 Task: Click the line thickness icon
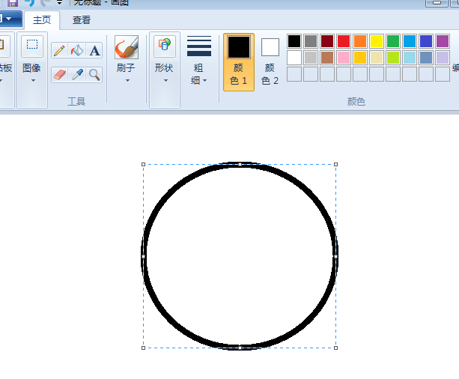[x=199, y=46]
